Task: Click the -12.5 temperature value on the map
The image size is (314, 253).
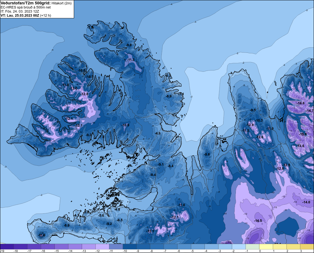Action: (x=286, y=165)
